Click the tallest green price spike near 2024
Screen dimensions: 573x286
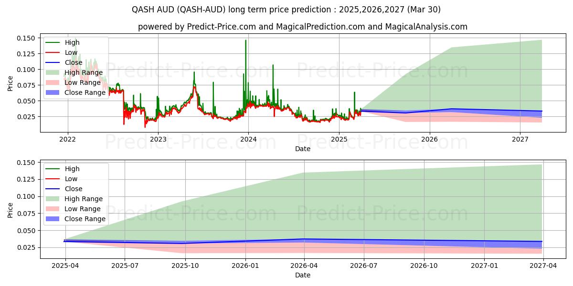click(246, 41)
